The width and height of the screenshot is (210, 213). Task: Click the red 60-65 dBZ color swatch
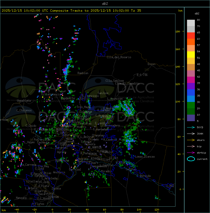(x=191, y=36)
